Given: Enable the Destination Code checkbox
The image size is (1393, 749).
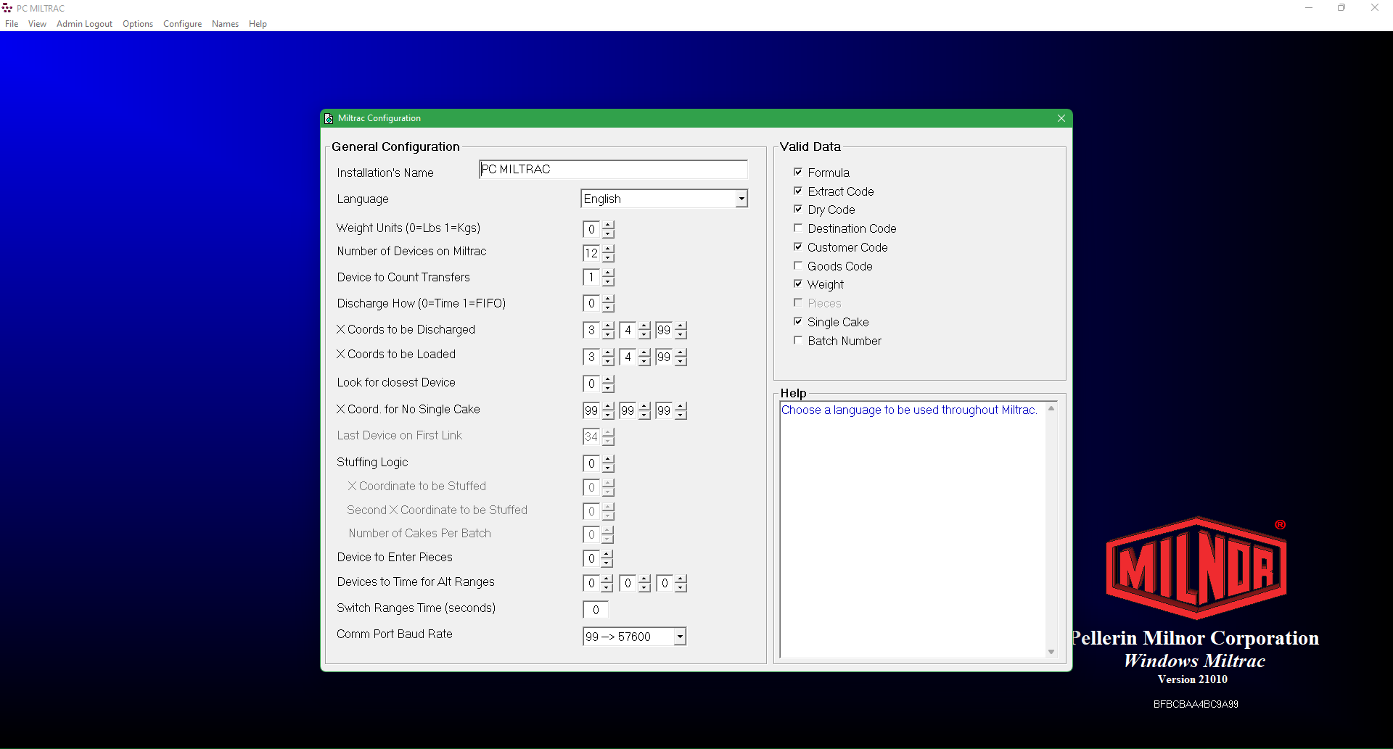Looking at the screenshot, I should click(798, 228).
